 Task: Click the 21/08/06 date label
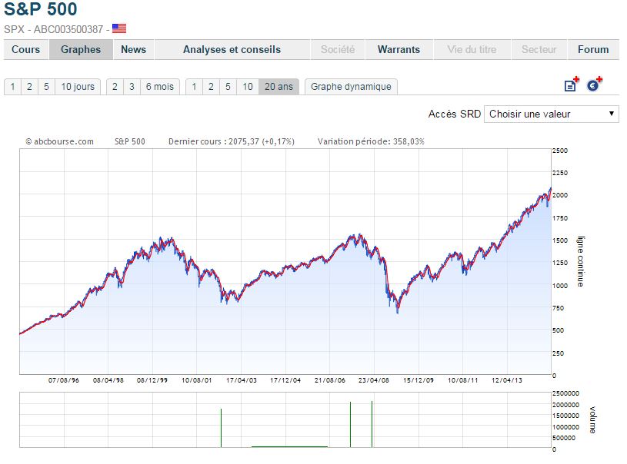[x=329, y=380]
